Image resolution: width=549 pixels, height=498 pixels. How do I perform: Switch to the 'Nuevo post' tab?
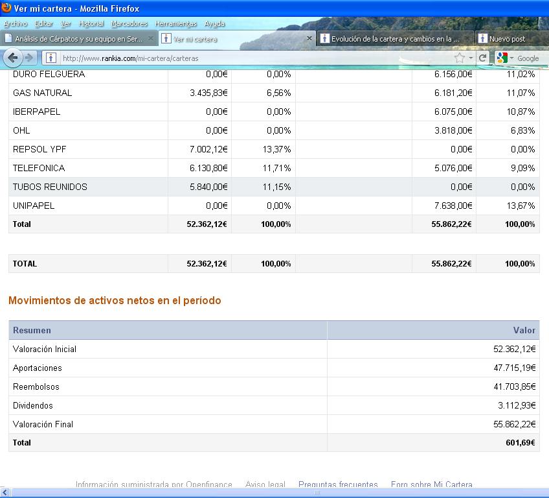coord(507,39)
